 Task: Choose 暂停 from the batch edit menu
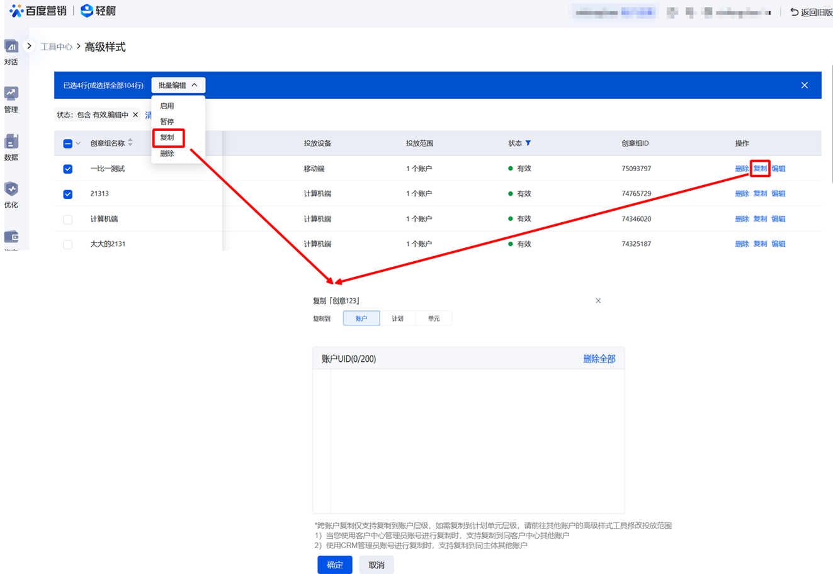coord(167,121)
